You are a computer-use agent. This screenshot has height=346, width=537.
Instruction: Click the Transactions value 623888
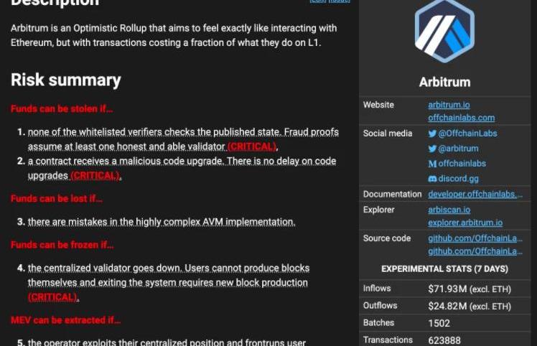pos(444,340)
